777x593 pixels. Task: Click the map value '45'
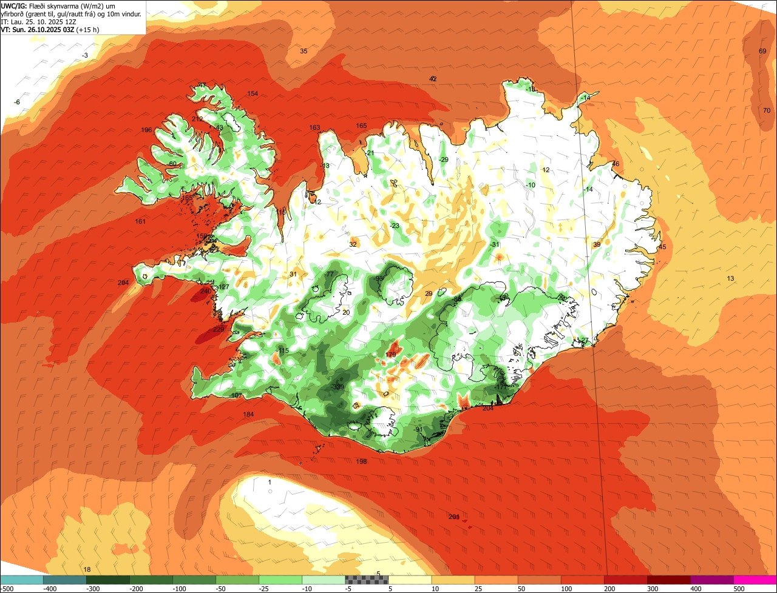tap(662, 247)
